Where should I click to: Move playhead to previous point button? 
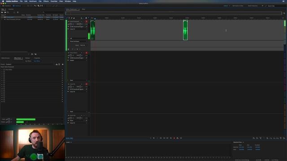pos(161,138)
